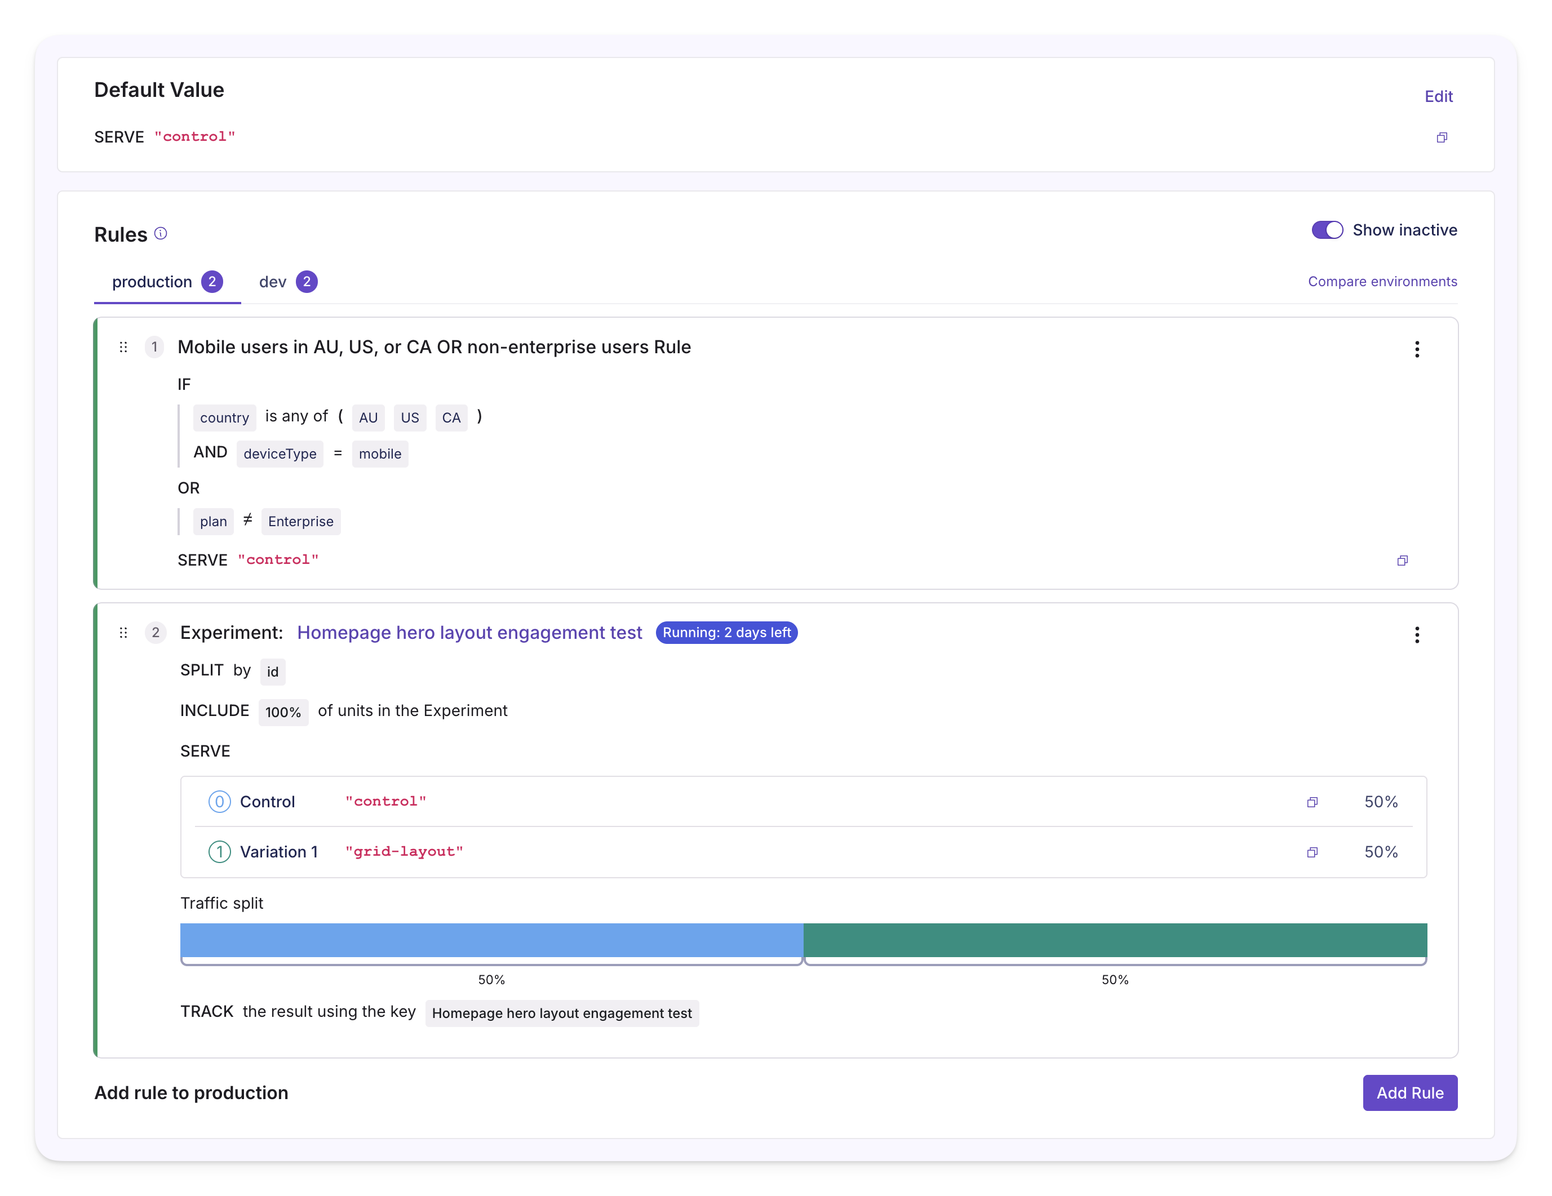This screenshot has width=1552, height=1196.
Task: Click the green Variation 1 traffic bar
Action: tap(1114, 940)
